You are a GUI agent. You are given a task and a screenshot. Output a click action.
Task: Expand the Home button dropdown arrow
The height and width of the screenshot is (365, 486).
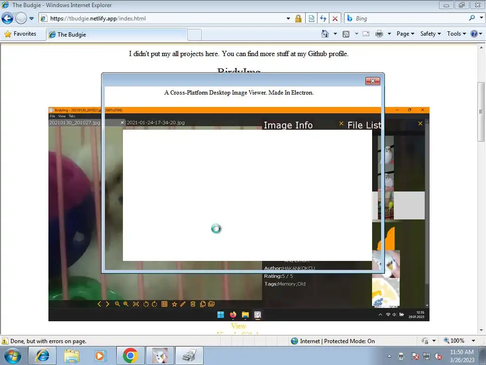(x=335, y=34)
